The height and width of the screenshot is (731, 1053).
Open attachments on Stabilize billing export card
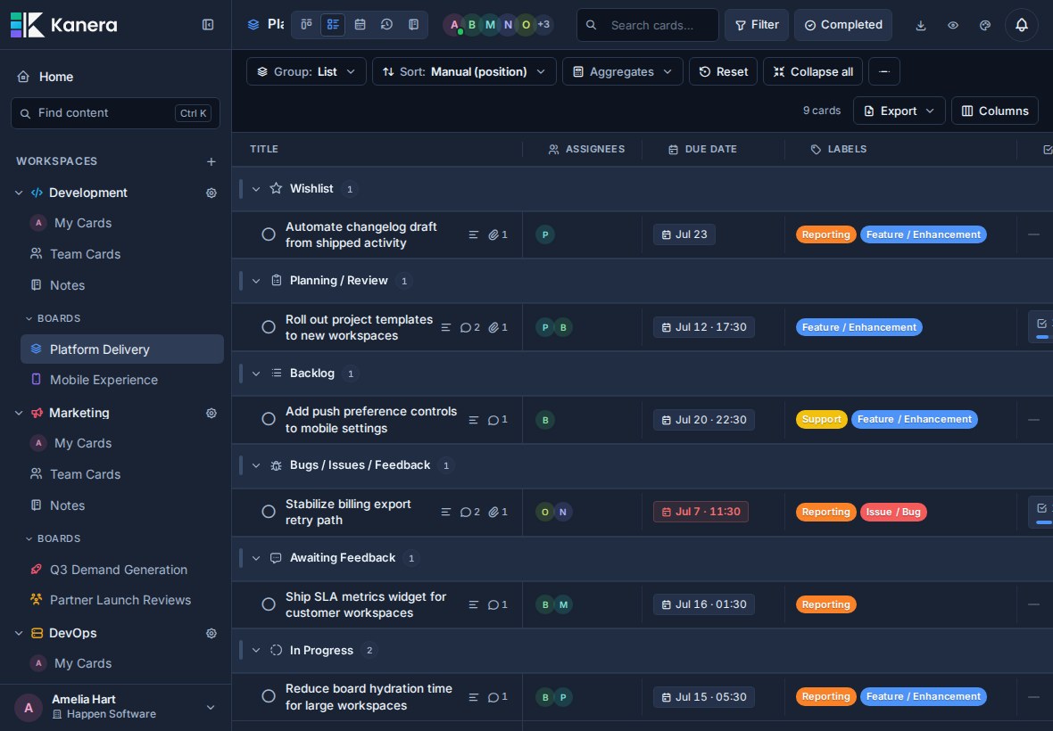(x=498, y=512)
